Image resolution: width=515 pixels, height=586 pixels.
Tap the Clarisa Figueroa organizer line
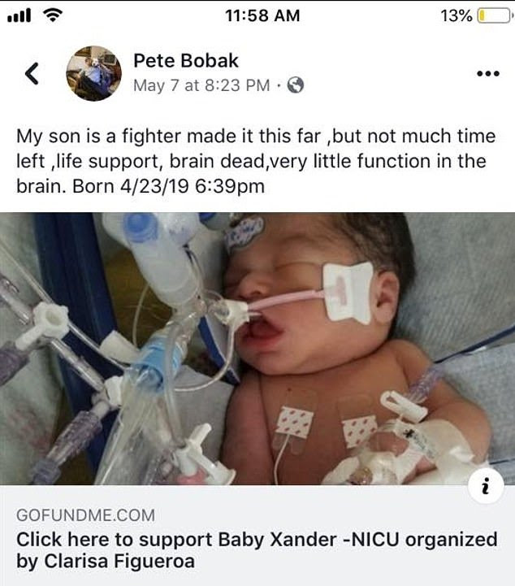click(106, 562)
